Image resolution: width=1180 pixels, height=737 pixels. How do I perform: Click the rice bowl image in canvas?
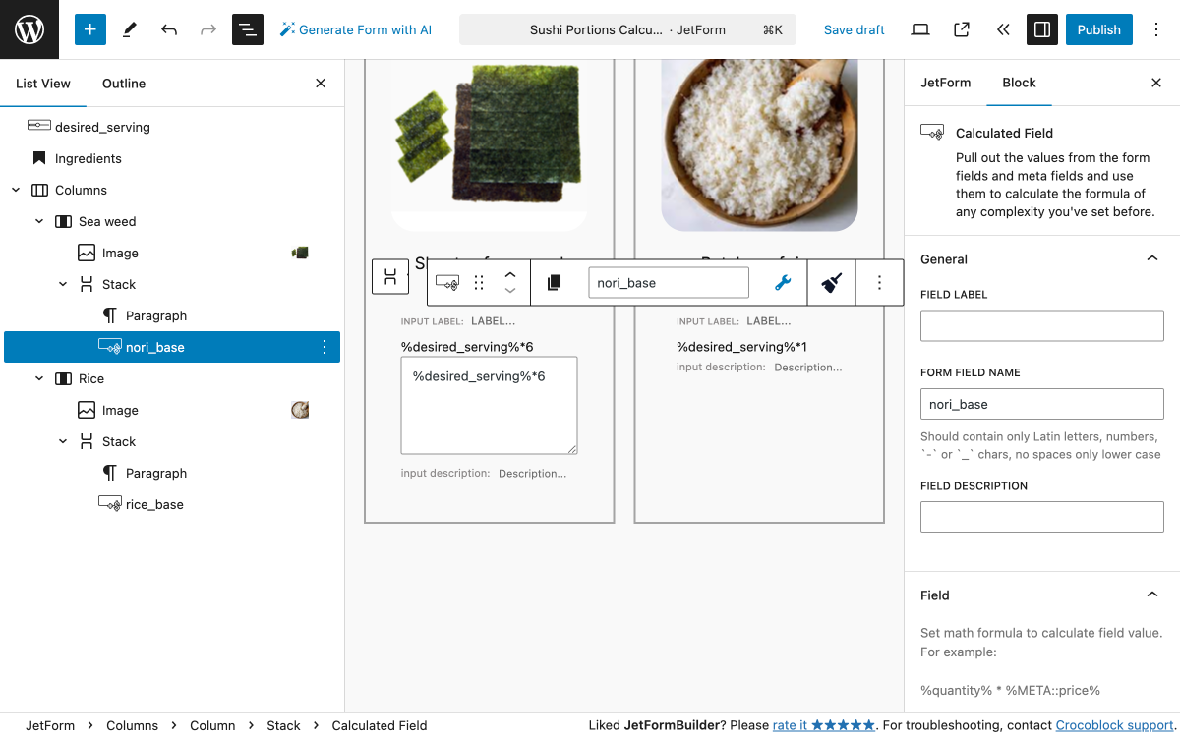tap(759, 145)
